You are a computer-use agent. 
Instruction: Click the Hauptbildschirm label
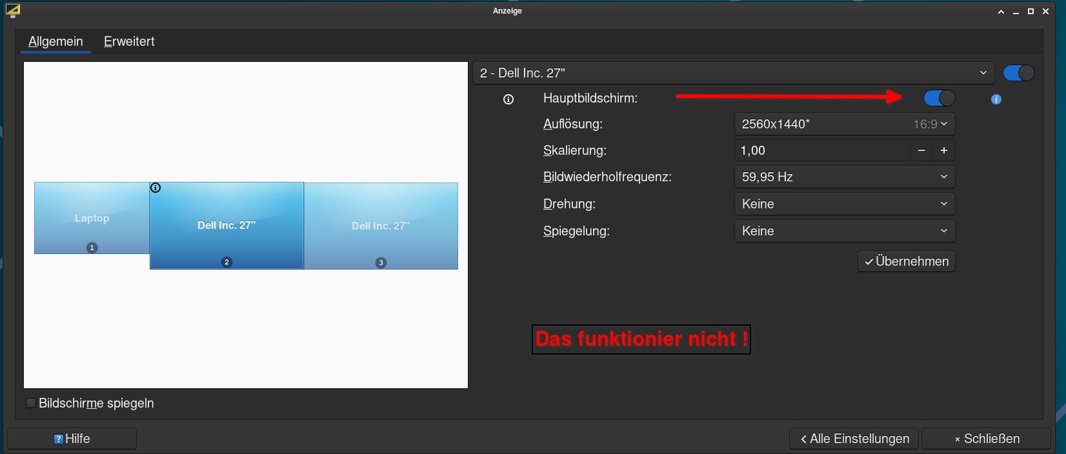[590, 98]
